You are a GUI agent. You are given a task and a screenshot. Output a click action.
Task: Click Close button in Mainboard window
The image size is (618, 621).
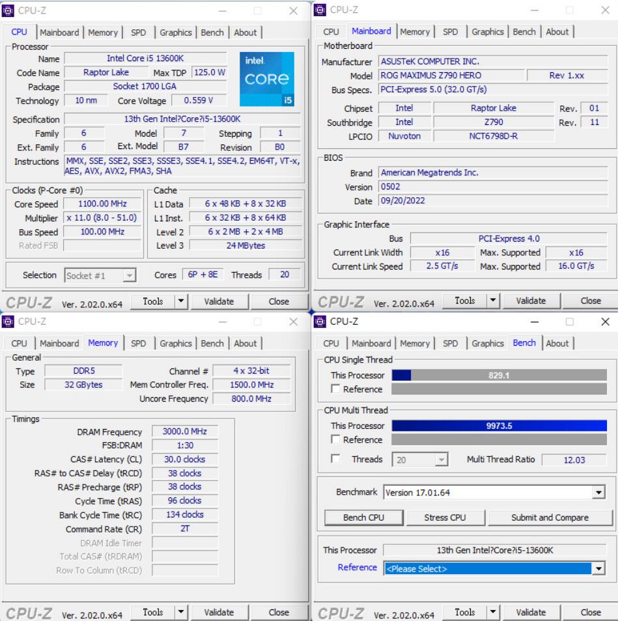pos(590,301)
